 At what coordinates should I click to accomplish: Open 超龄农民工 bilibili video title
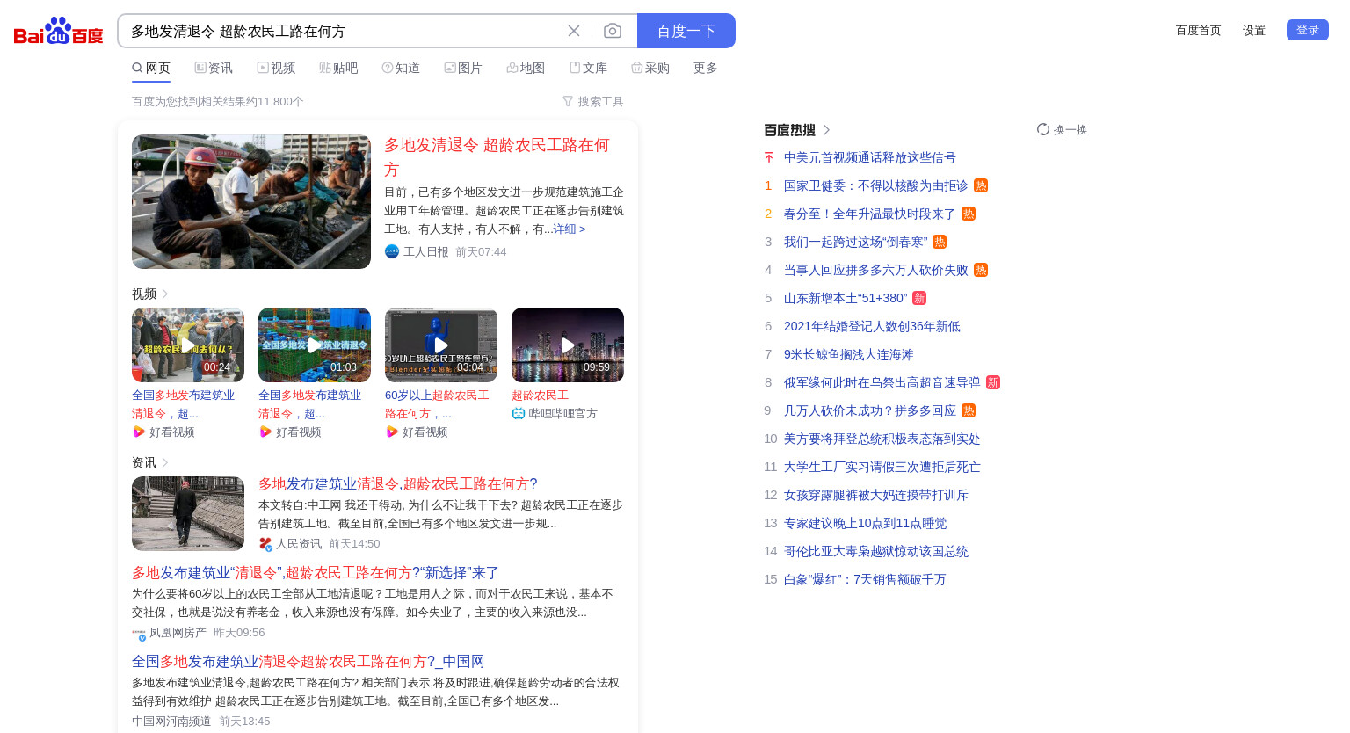[x=540, y=396]
